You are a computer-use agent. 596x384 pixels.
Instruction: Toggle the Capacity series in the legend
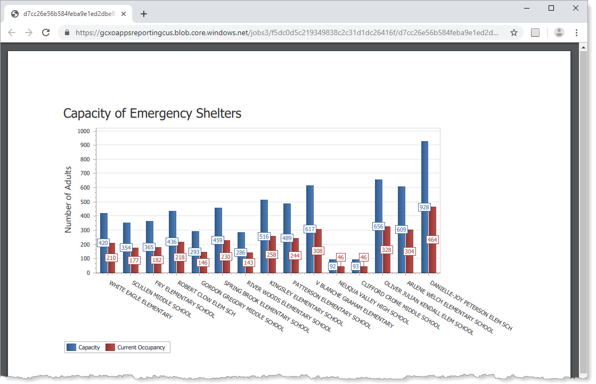89,347
